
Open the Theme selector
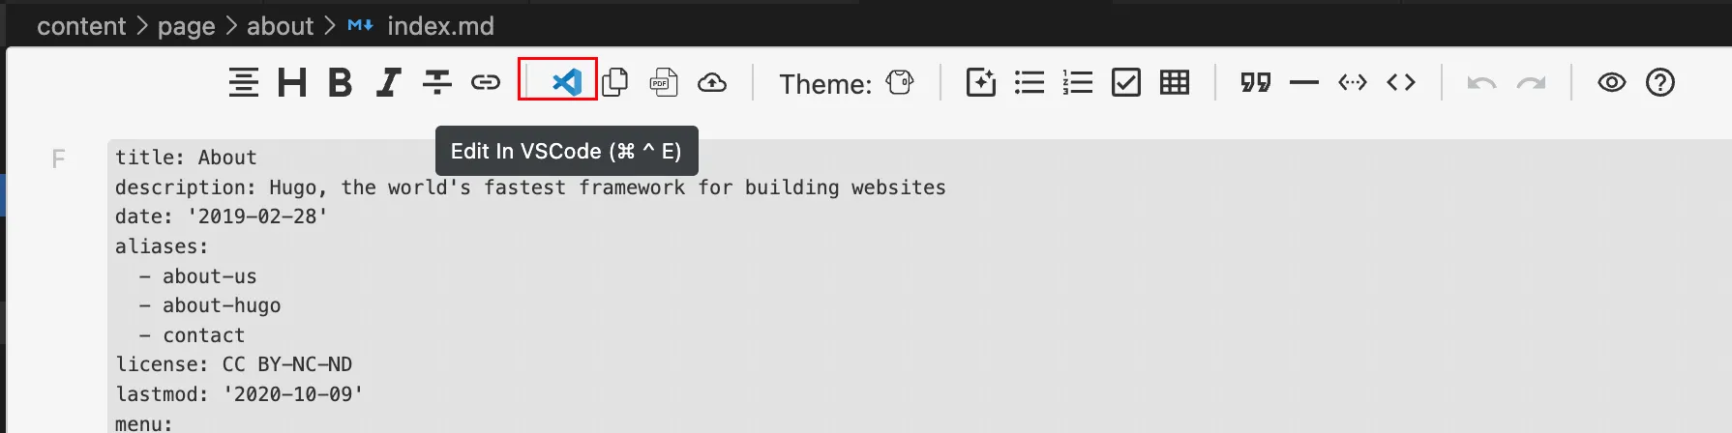pyautogui.click(x=900, y=83)
